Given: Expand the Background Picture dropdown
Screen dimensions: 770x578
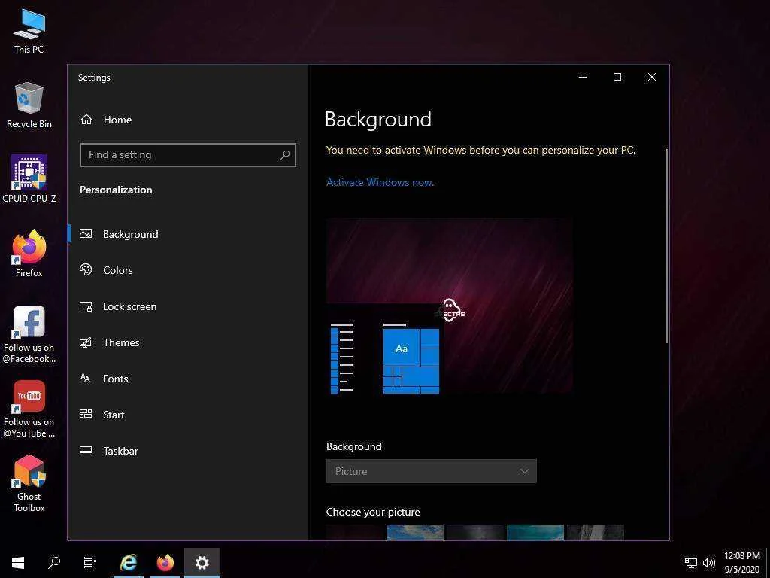Looking at the screenshot, I should pyautogui.click(x=431, y=471).
